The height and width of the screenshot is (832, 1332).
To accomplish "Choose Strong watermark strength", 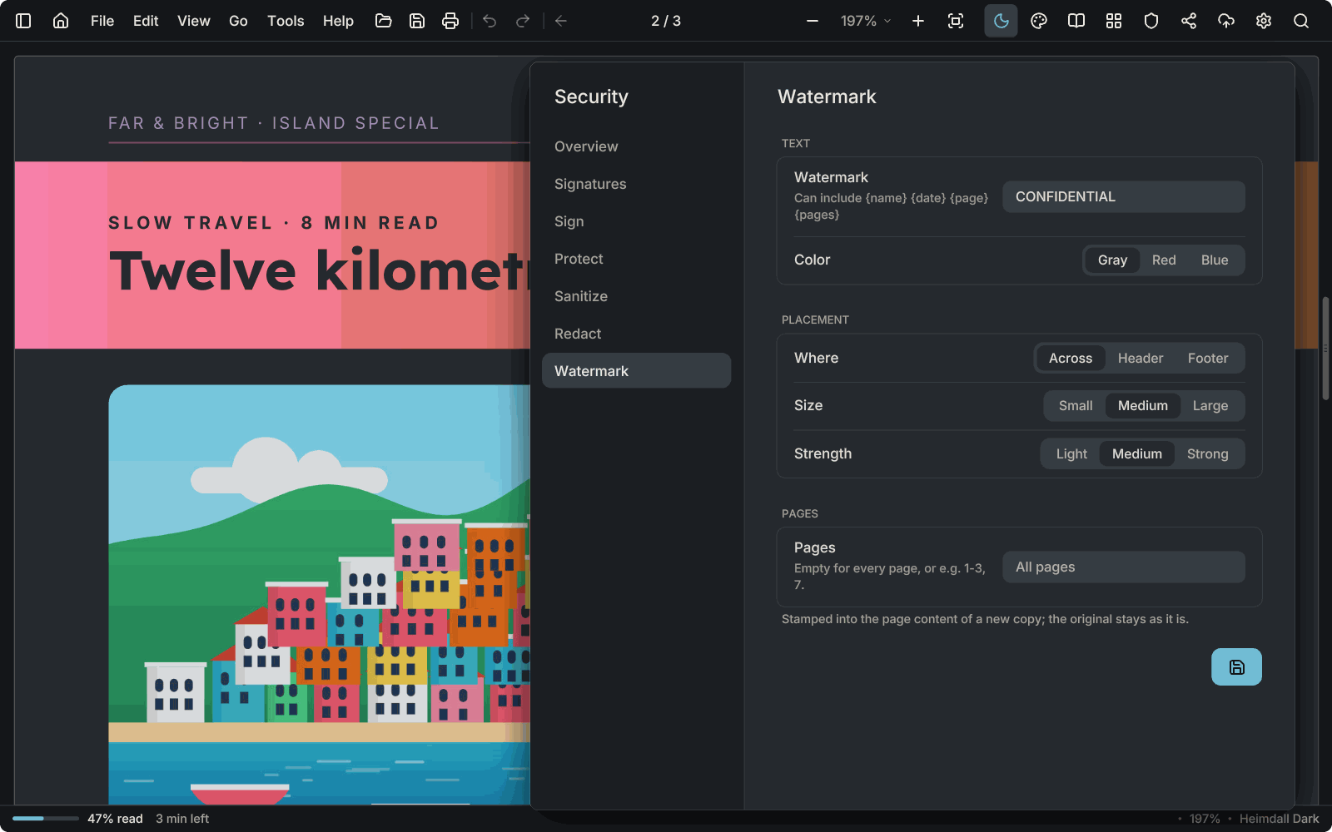I will coord(1208,454).
